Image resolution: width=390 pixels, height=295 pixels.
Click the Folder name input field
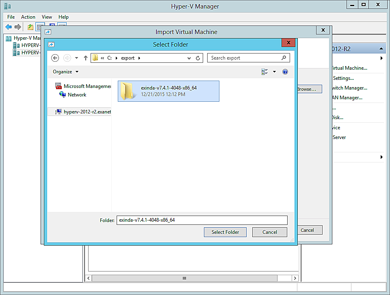(x=202, y=220)
